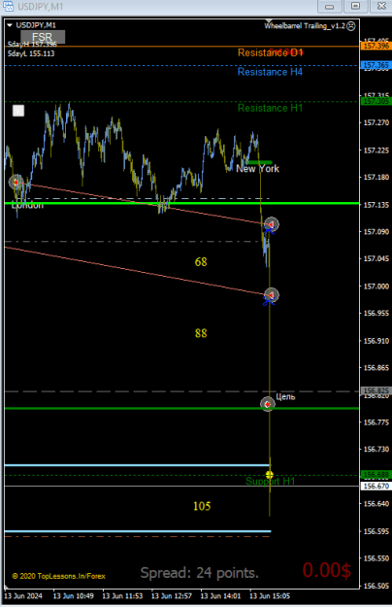392x607 pixels.
Task: Select the trade marker near London open
Action: click(x=16, y=182)
